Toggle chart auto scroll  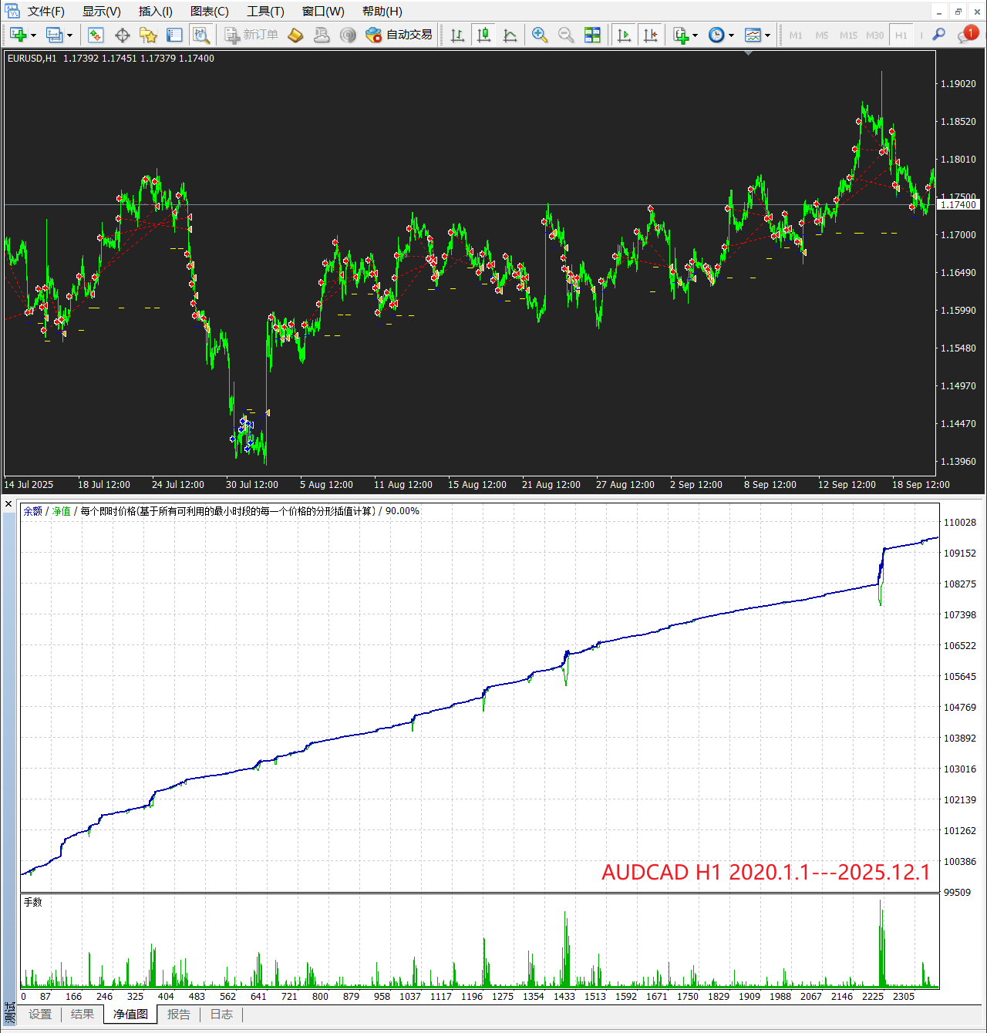coord(625,35)
